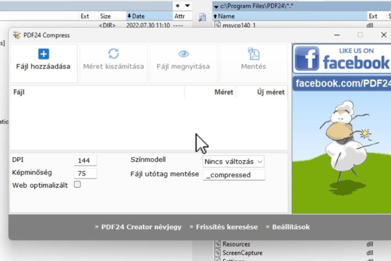Open the path dropdown arrow before c:\Program Files
This screenshot has width=391, height=261.
(x=216, y=6)
